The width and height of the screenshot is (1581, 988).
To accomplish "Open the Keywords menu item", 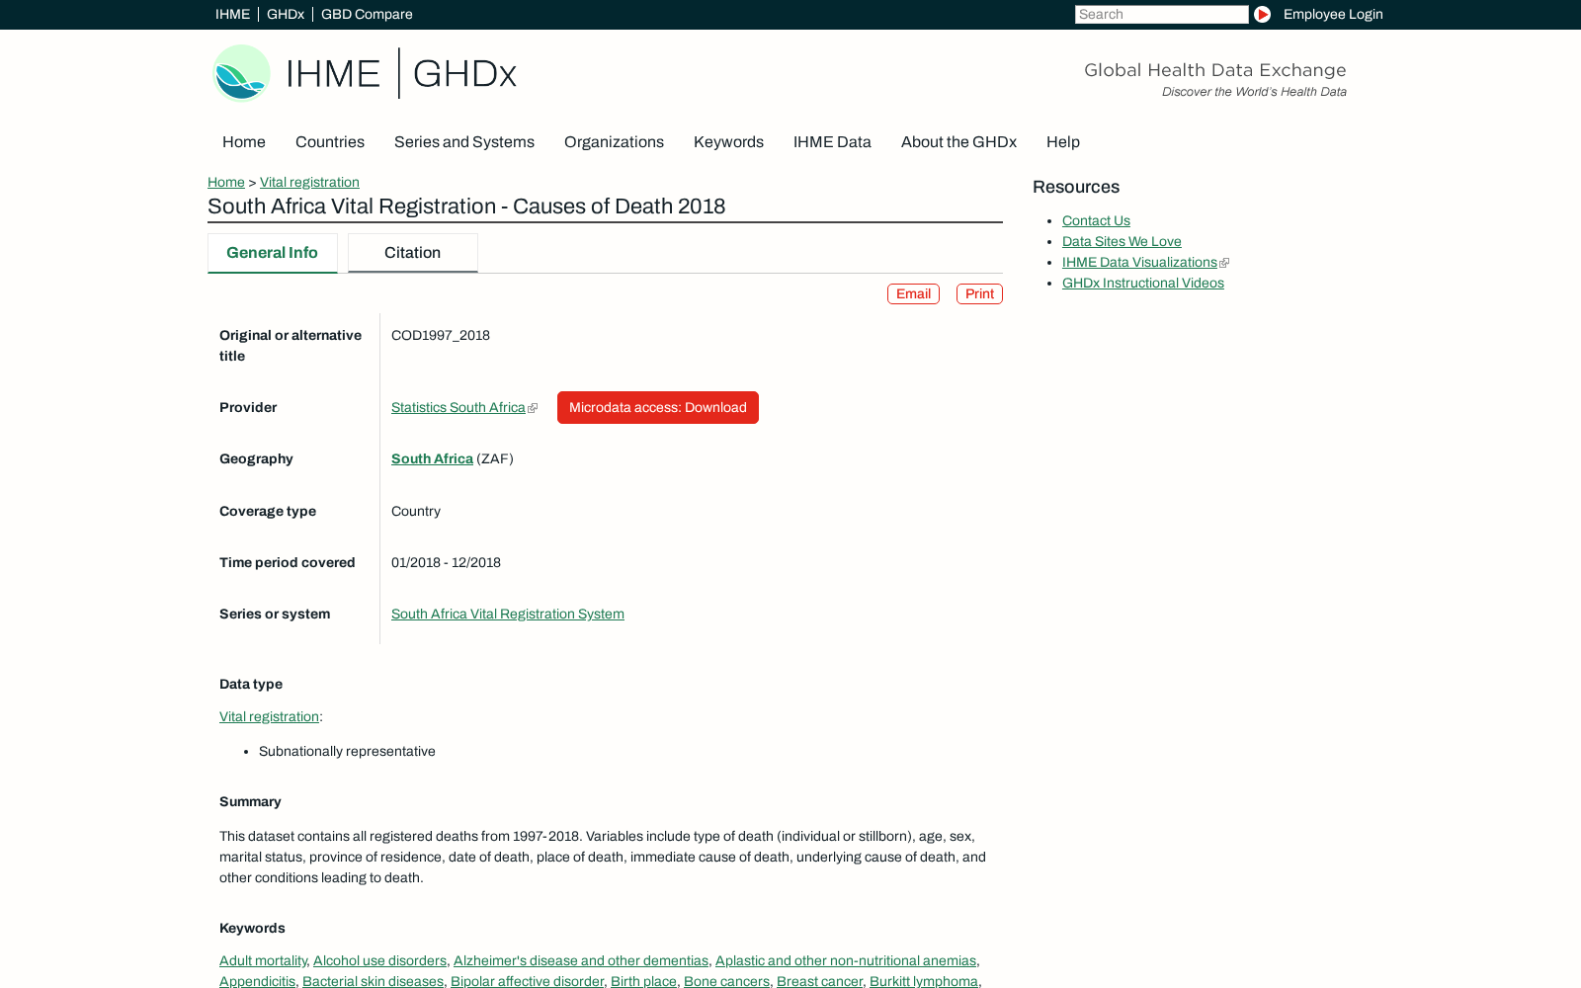I will click(x=728, y=142).
